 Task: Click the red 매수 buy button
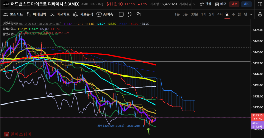[x=234, y=4]
